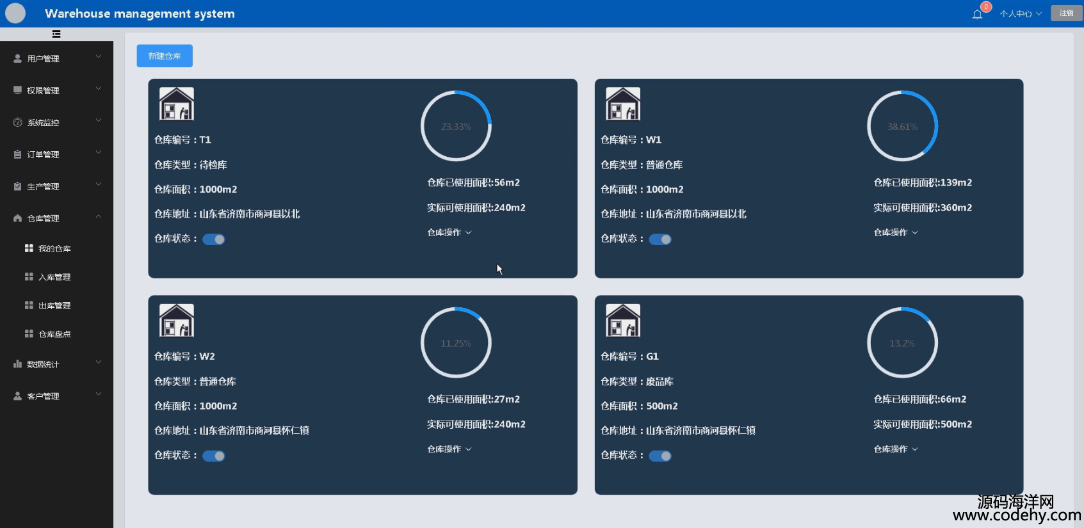Click text 仓库已使用面积:139m2
This screenshot has width=1084, height=528.
click(923, 182)
